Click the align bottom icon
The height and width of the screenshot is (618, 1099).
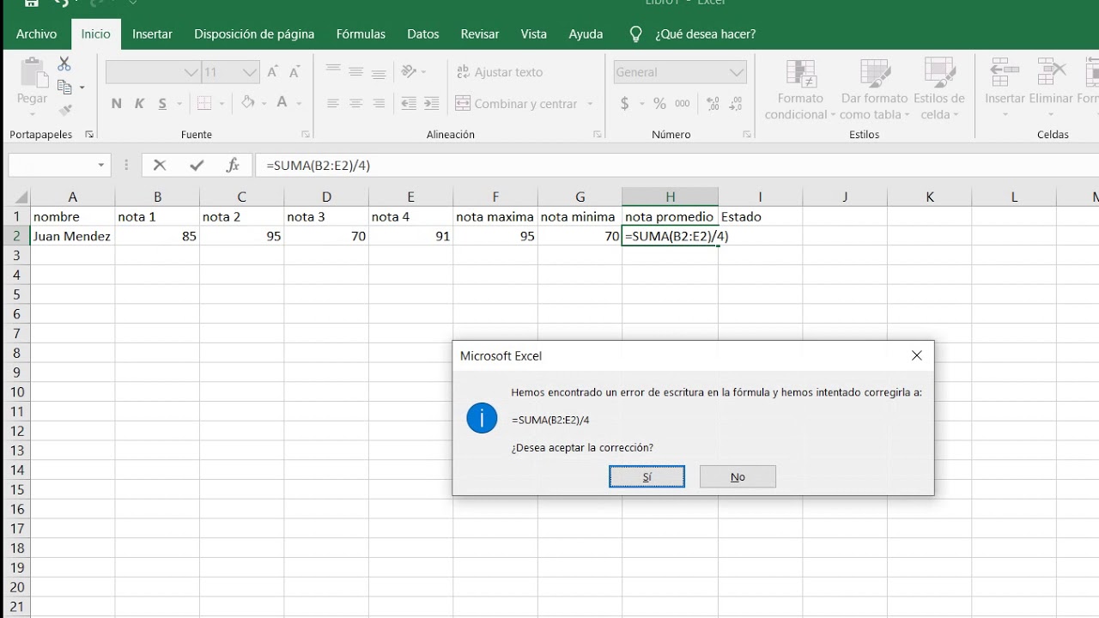(x=379, y=72)
